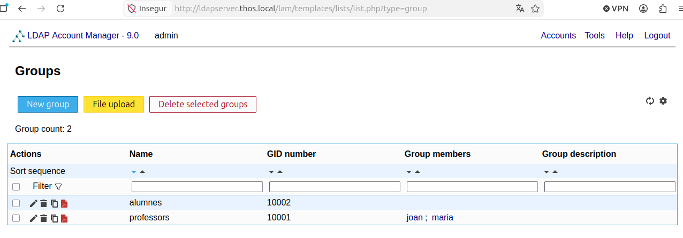Click the Group description filter field

(610, 187)
